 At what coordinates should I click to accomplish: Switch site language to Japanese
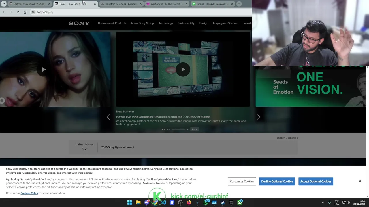(293, 138)
